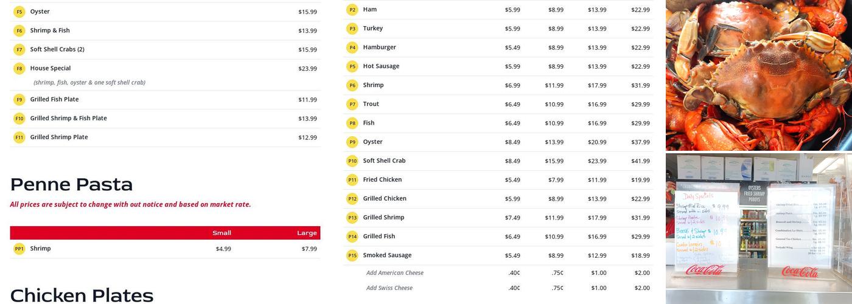Click the F5 Oyster item badge
The image size is (852, 304).
pos(19,12)
